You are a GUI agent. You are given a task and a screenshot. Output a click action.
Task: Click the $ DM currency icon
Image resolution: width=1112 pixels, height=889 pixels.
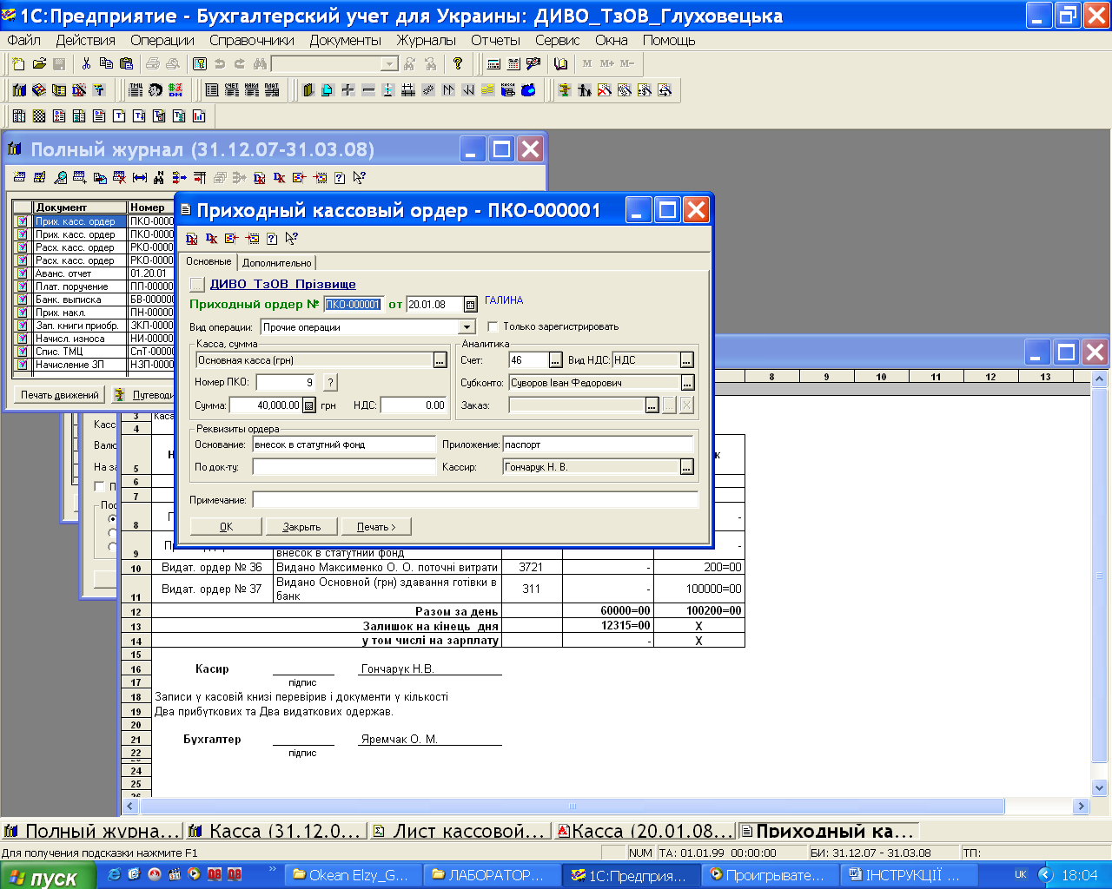(175, 90)
